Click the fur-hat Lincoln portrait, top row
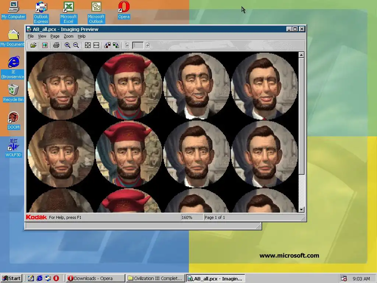The height and width of the screenshot is (283, 377). 61,86
